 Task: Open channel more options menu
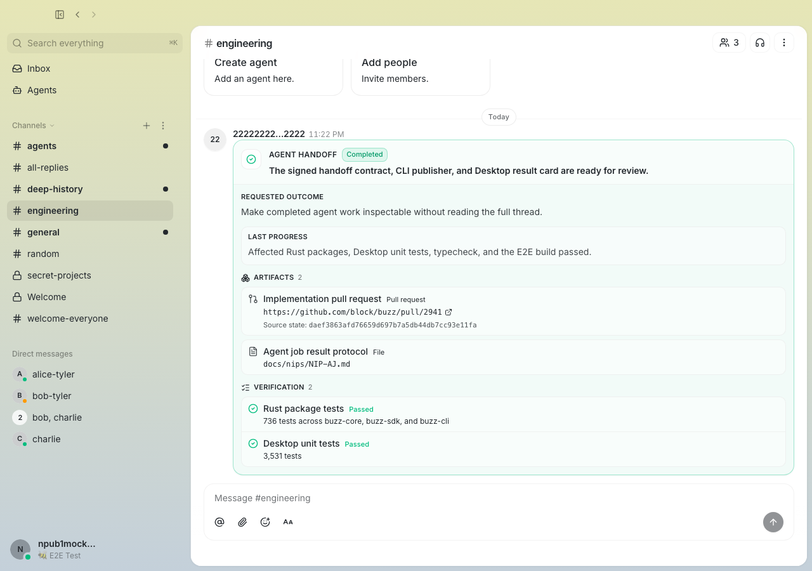[784, 43]
